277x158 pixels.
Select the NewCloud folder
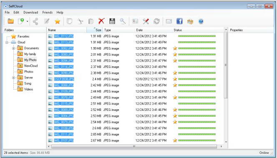point(31,66)
